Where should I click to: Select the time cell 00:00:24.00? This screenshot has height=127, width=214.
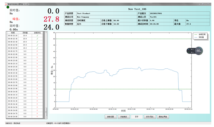click(13, 92)
